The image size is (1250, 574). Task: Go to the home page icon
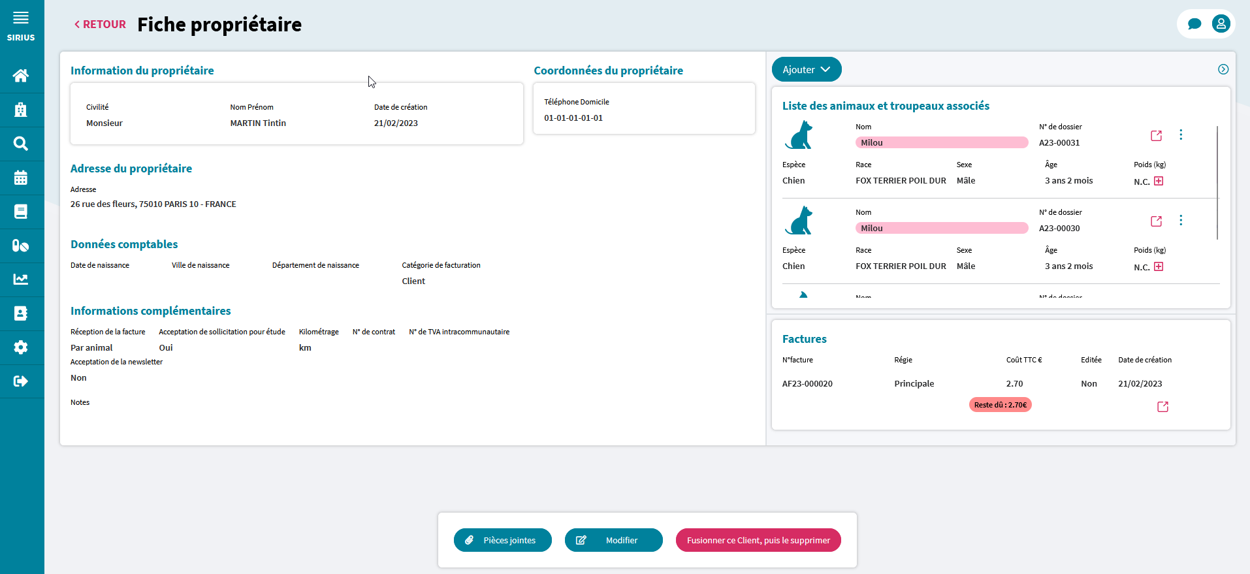pos(21,76)
